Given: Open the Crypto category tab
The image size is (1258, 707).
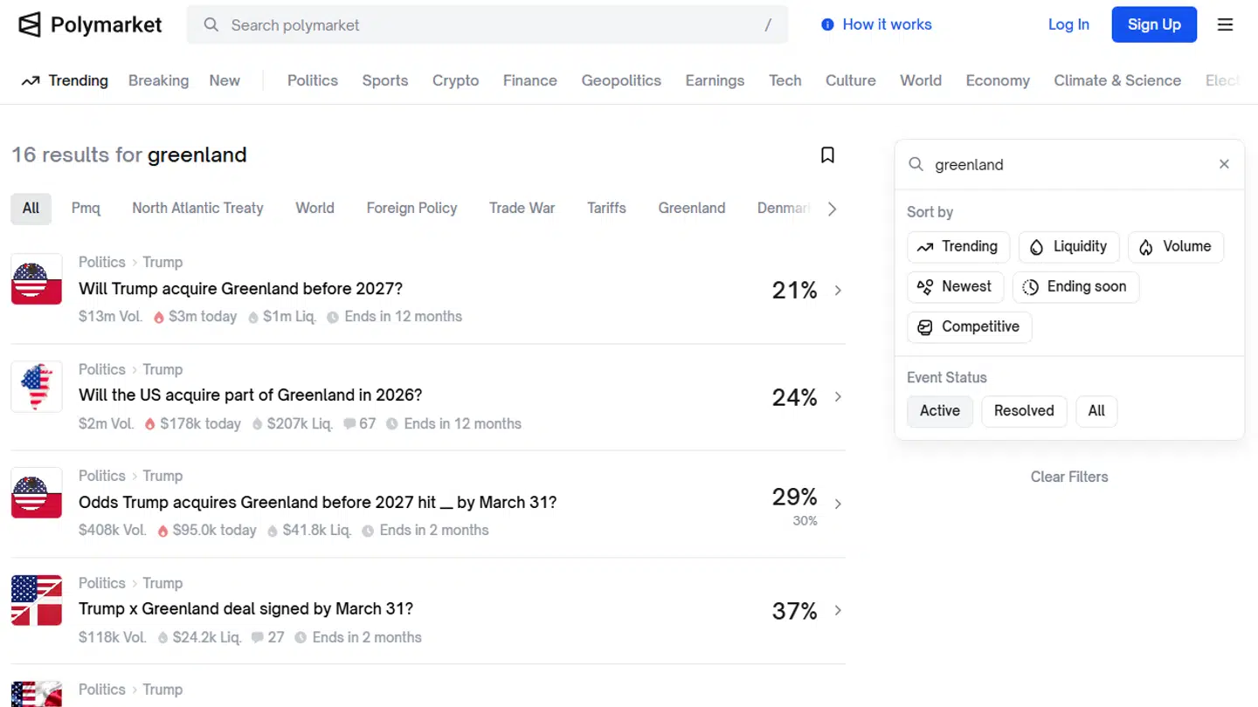Looking at the screenshot, I should click(x=455, y=80).
